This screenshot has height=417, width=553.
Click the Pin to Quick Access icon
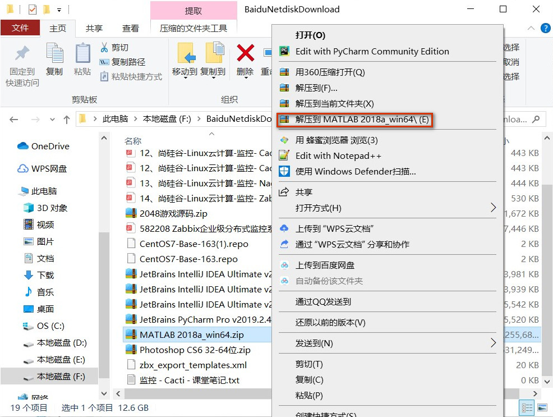click(x=22, y=54)
